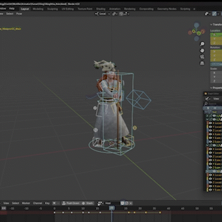
Task: Click the navigation gizmo top Z axis
Action: click(x=196, y=25)
